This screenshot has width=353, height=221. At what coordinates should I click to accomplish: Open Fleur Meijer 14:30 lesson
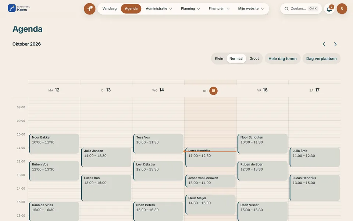(x=210, y=205)
